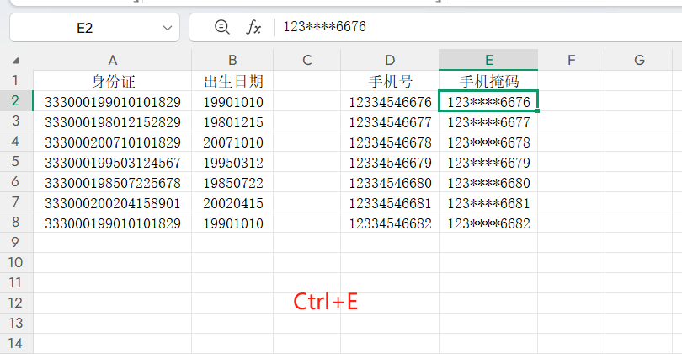Select column C header

pyautogui.click(x=306, y=60)
